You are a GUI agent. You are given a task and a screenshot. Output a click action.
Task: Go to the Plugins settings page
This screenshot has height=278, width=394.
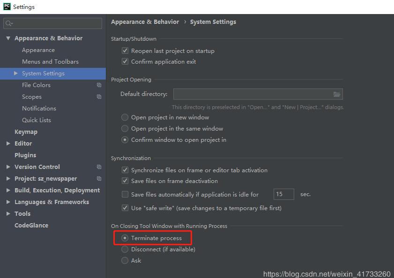pyautogui.click(x=25, y=155)
